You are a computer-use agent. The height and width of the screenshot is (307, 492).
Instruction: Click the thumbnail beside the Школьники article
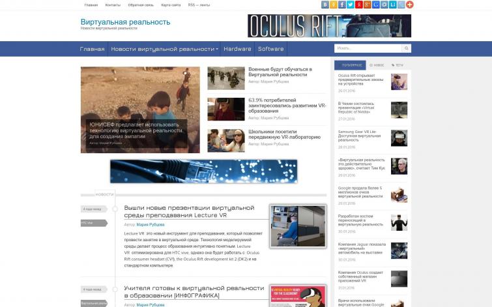pos(226,140)
